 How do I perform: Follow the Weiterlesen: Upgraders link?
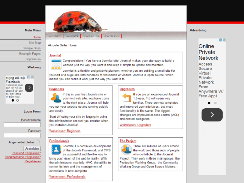point(135,125)
